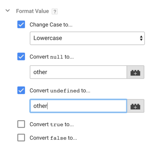
Task: Click the Change Case to label
Action: pos(51,24)
